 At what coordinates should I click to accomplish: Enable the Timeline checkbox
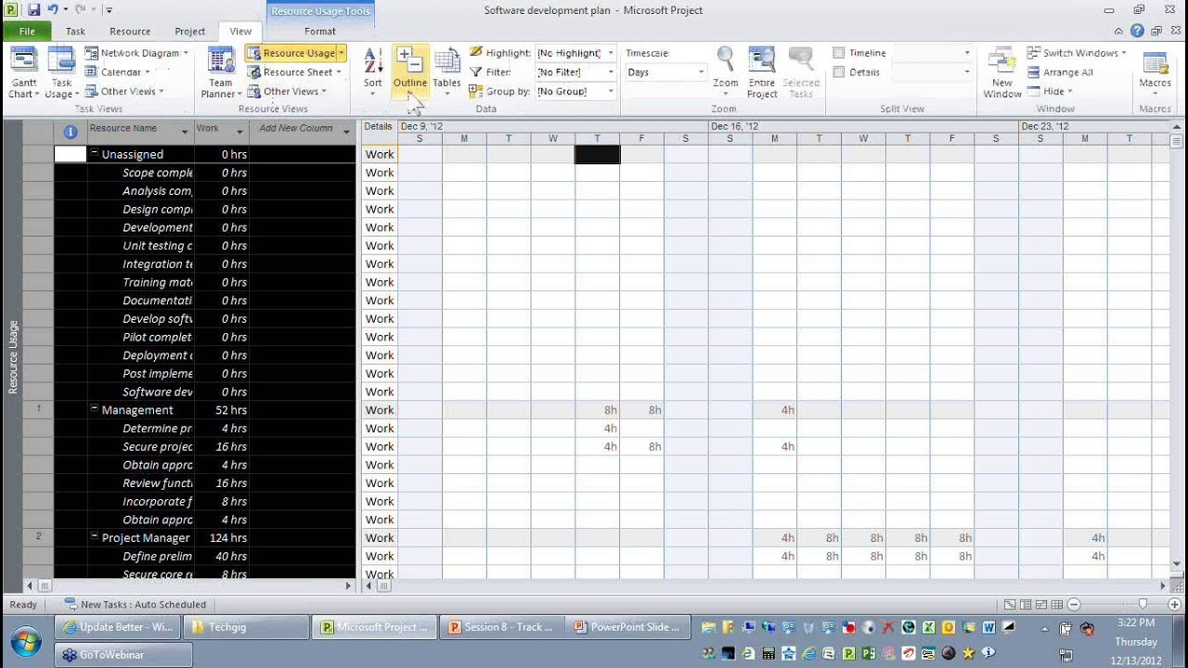click(839, 53)
